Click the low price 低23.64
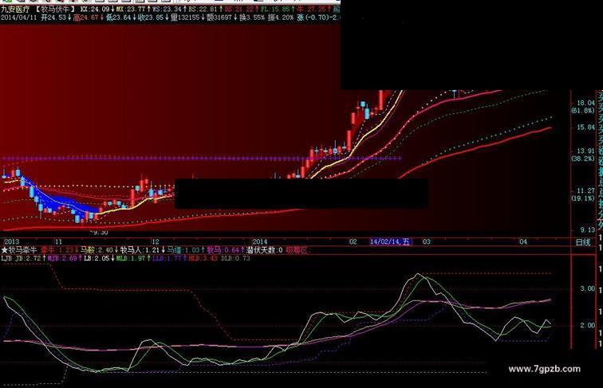This screenshot has width=603, height=388. [118, 18]
